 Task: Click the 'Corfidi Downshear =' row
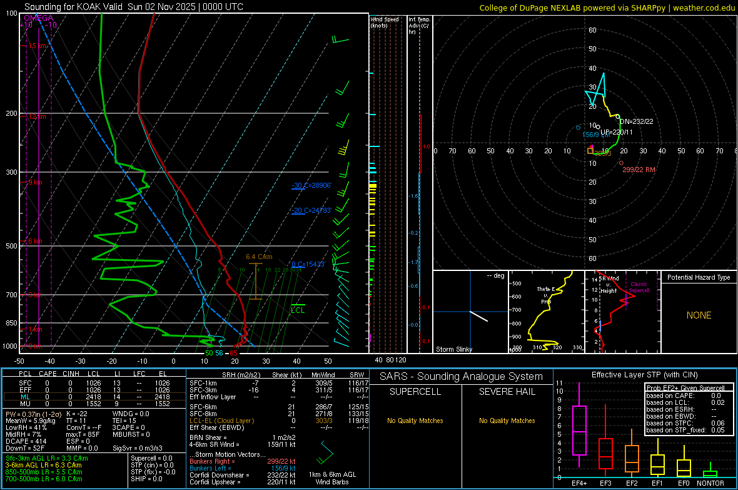(x=243, y=476)
